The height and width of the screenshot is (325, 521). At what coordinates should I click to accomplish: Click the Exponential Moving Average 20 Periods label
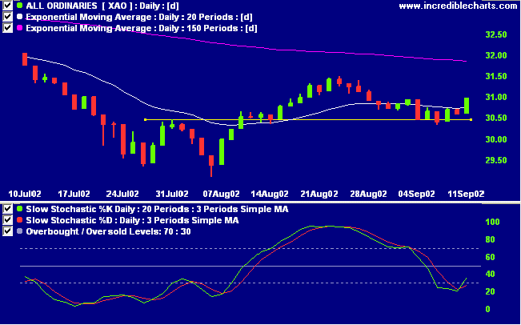(139, 17)
